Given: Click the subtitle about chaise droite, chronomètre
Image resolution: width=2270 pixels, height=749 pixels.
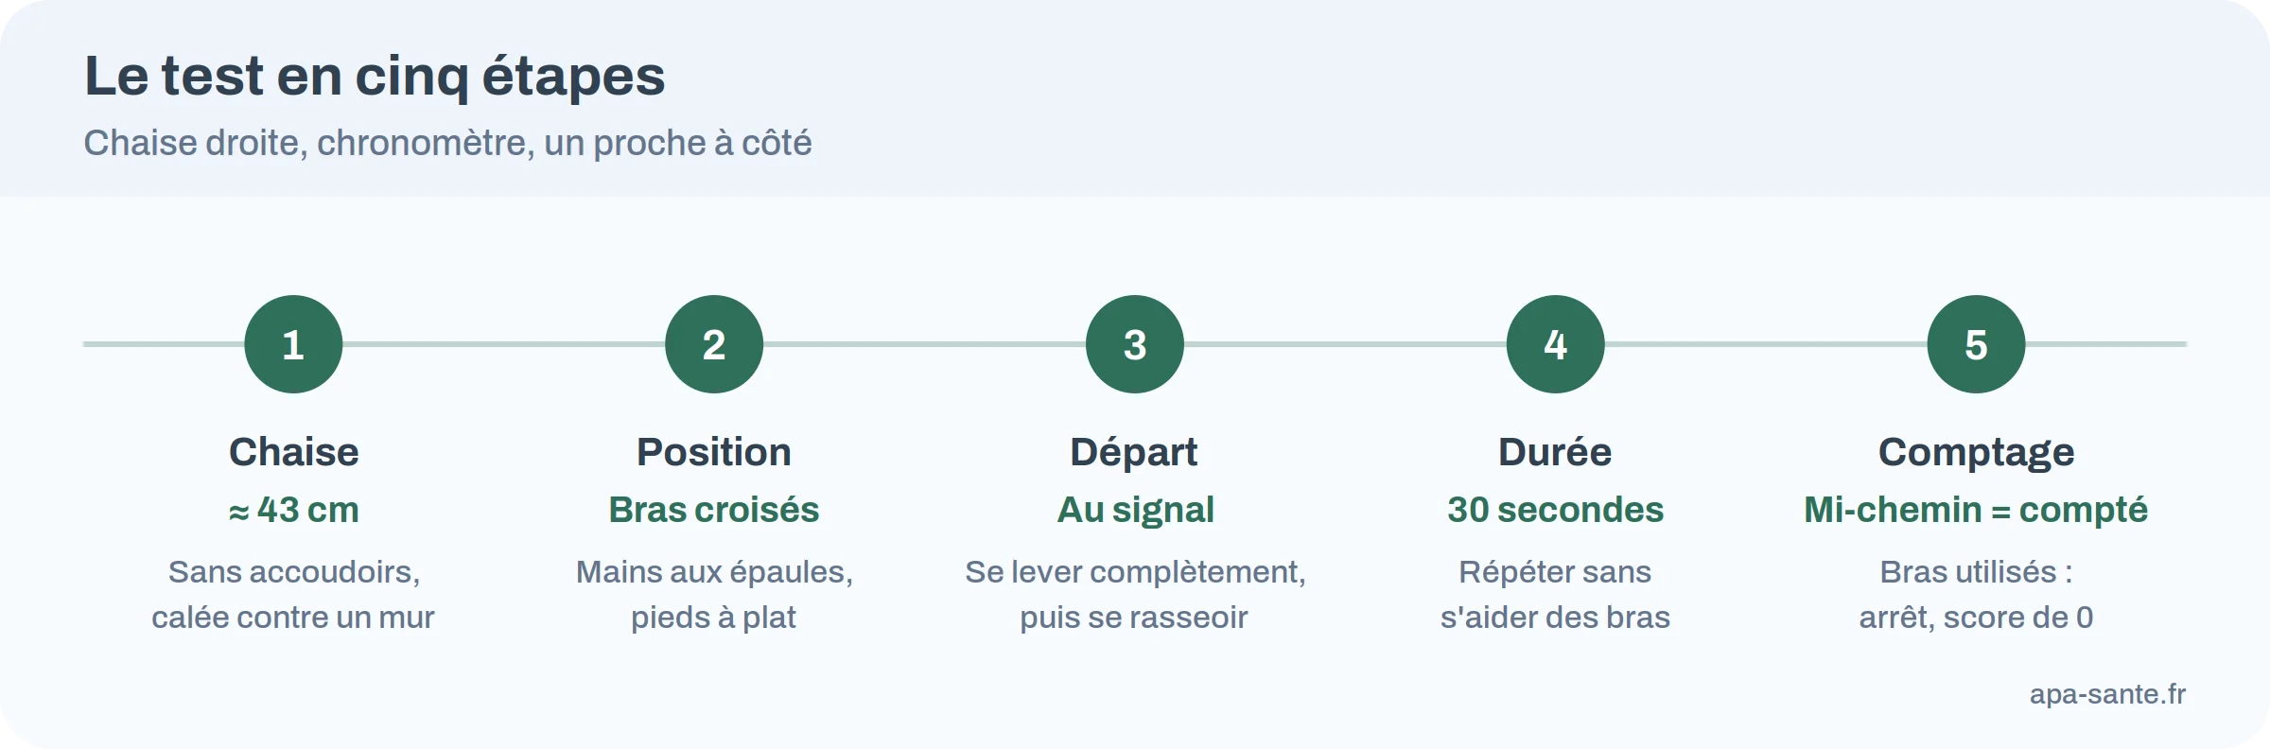Looking at the screenshot, I should point(447,143).
